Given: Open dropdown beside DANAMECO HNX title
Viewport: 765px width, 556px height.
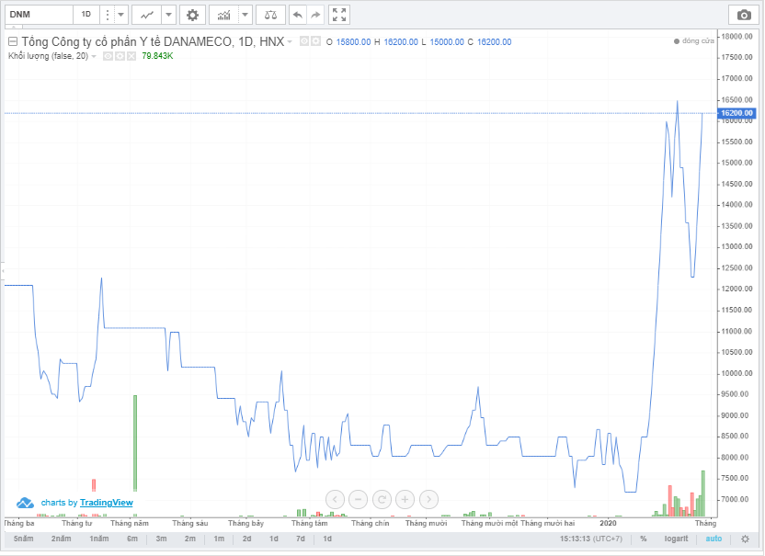Looking at the screenshot, I should pos(290,42).
